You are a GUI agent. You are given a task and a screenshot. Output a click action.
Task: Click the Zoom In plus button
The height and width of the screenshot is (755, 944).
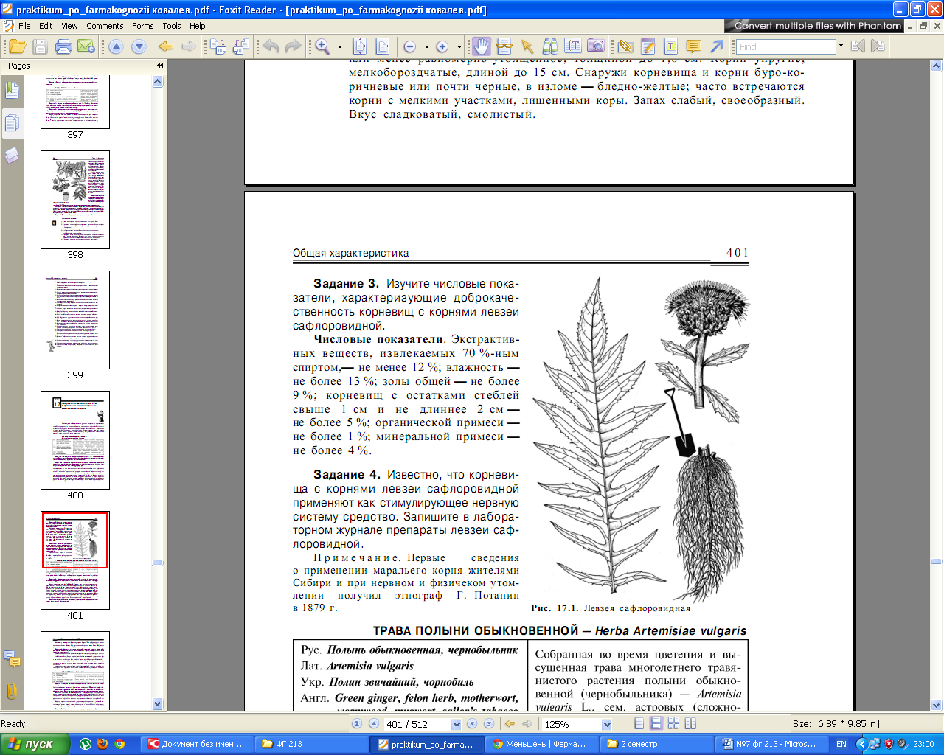[442, 46]
